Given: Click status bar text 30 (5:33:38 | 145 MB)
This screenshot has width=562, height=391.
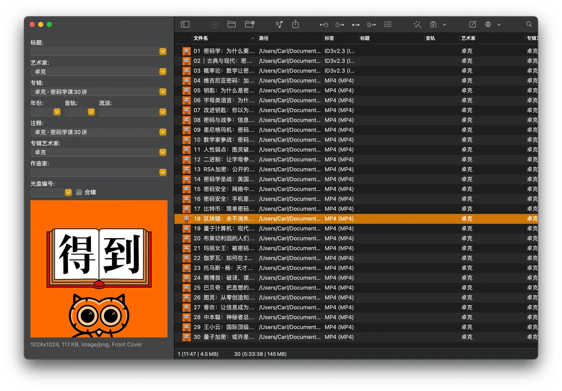Looking at the screenshot, I should (260, 354).
